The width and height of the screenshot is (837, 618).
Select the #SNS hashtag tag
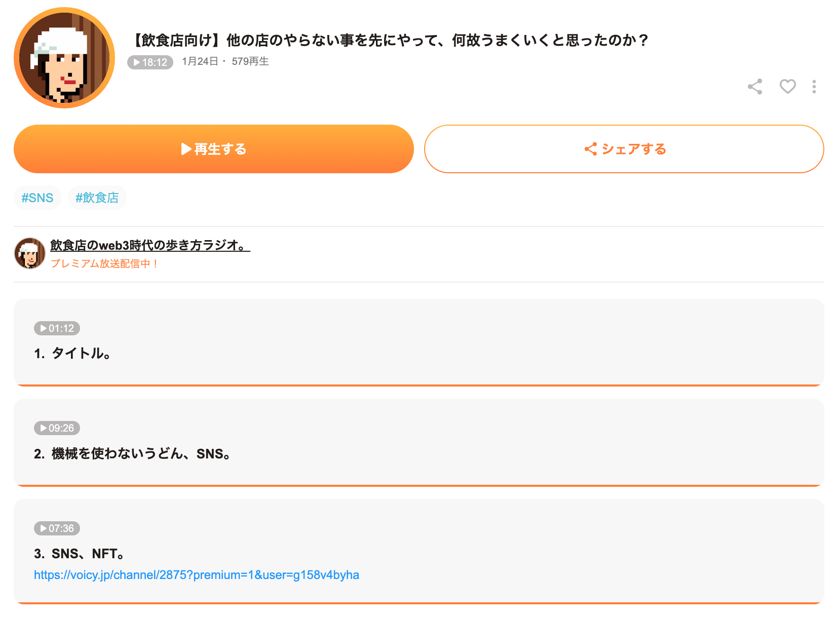pyautogui.click(x=37, y=198)
